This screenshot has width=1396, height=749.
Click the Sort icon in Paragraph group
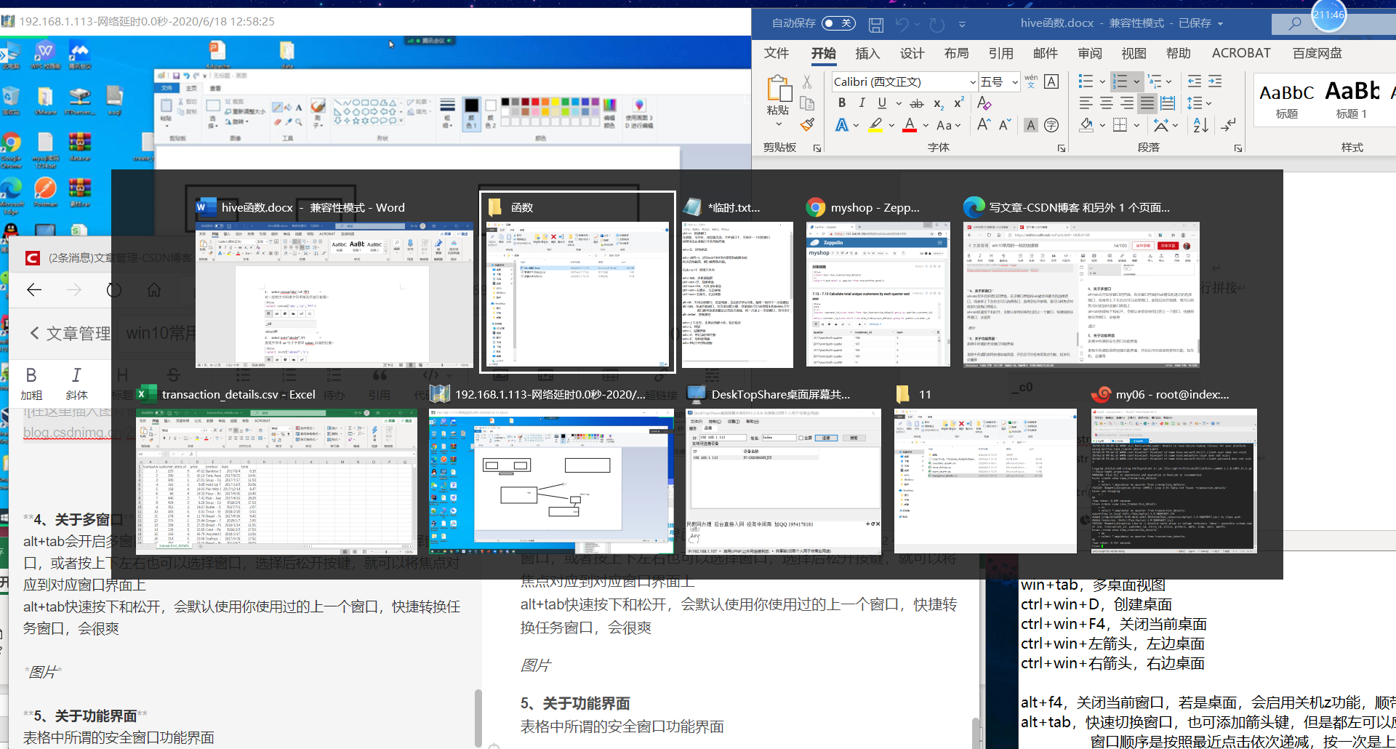point(1200,125)
